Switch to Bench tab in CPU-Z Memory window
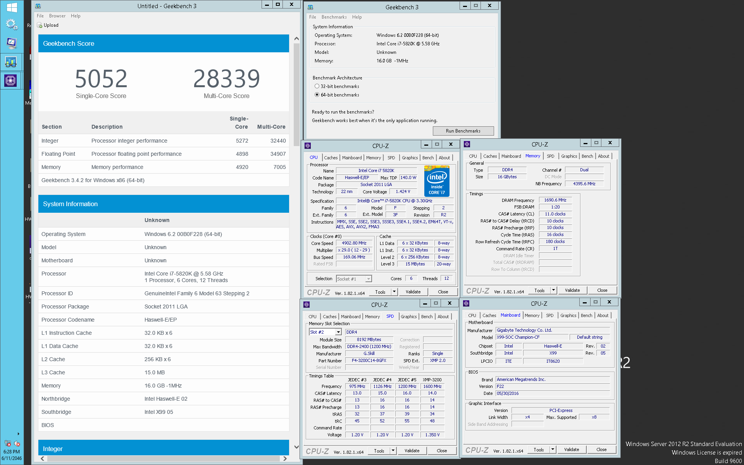 pyautogui.click(x=587, y=156)
